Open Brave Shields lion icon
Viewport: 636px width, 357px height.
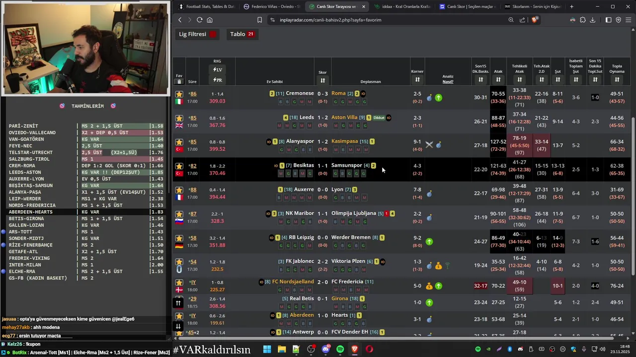point(535,20)
